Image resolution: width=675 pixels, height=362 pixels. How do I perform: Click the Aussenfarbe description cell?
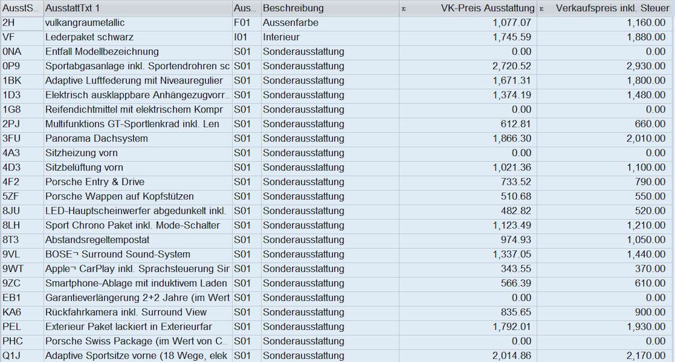point(330,23)
